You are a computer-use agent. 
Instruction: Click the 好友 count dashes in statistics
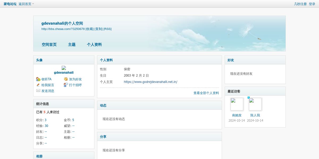[46, 132]
